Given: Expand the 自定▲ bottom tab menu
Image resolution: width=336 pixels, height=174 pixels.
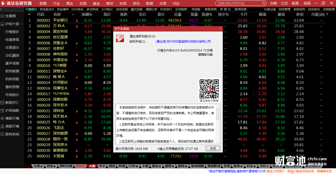Looking at the screenshot, I should 251,166.
